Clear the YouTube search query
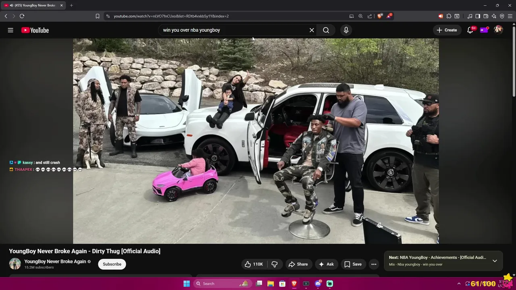 [312, 30]
